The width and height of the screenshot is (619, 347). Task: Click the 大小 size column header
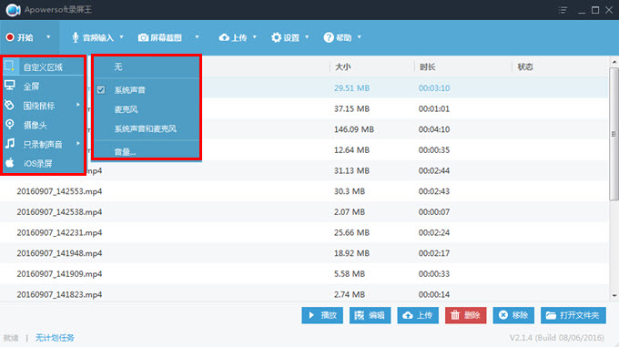(x=342, y=67)
